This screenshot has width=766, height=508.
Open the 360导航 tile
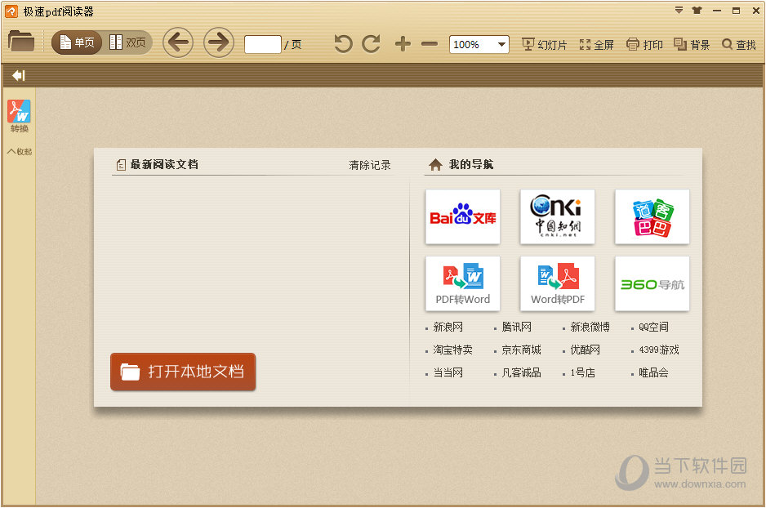[652, 283]
